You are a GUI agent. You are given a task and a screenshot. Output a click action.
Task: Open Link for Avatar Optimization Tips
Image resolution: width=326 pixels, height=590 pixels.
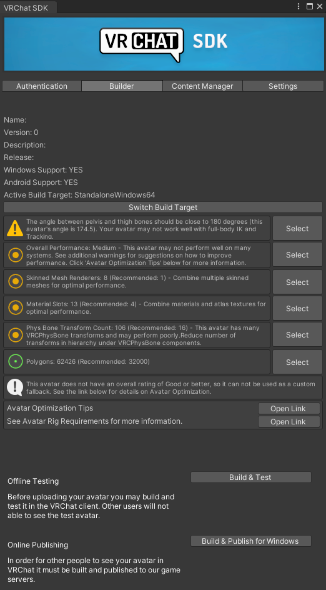click(289, 409)
